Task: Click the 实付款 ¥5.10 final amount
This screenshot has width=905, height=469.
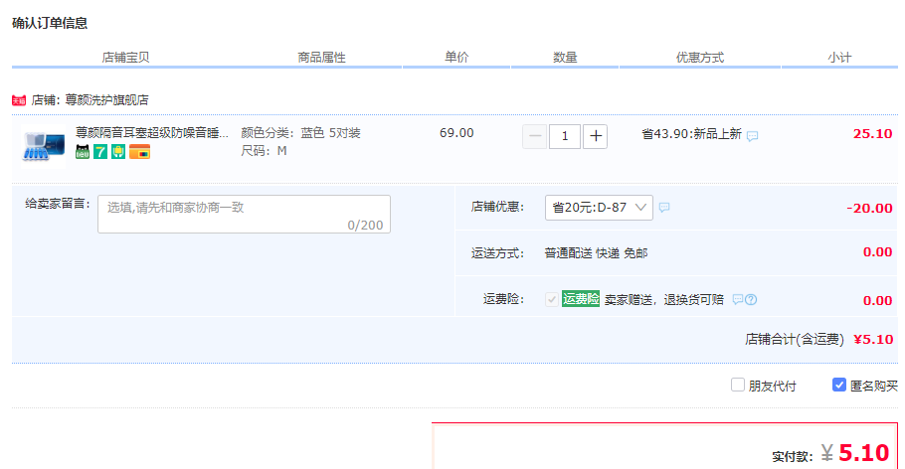Action: 855,453
